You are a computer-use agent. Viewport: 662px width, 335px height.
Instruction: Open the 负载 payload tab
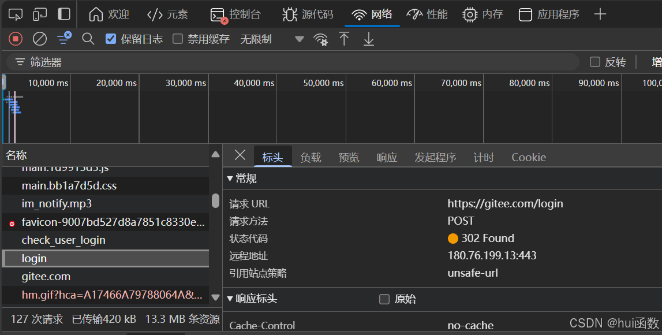(x=311, y=158)
